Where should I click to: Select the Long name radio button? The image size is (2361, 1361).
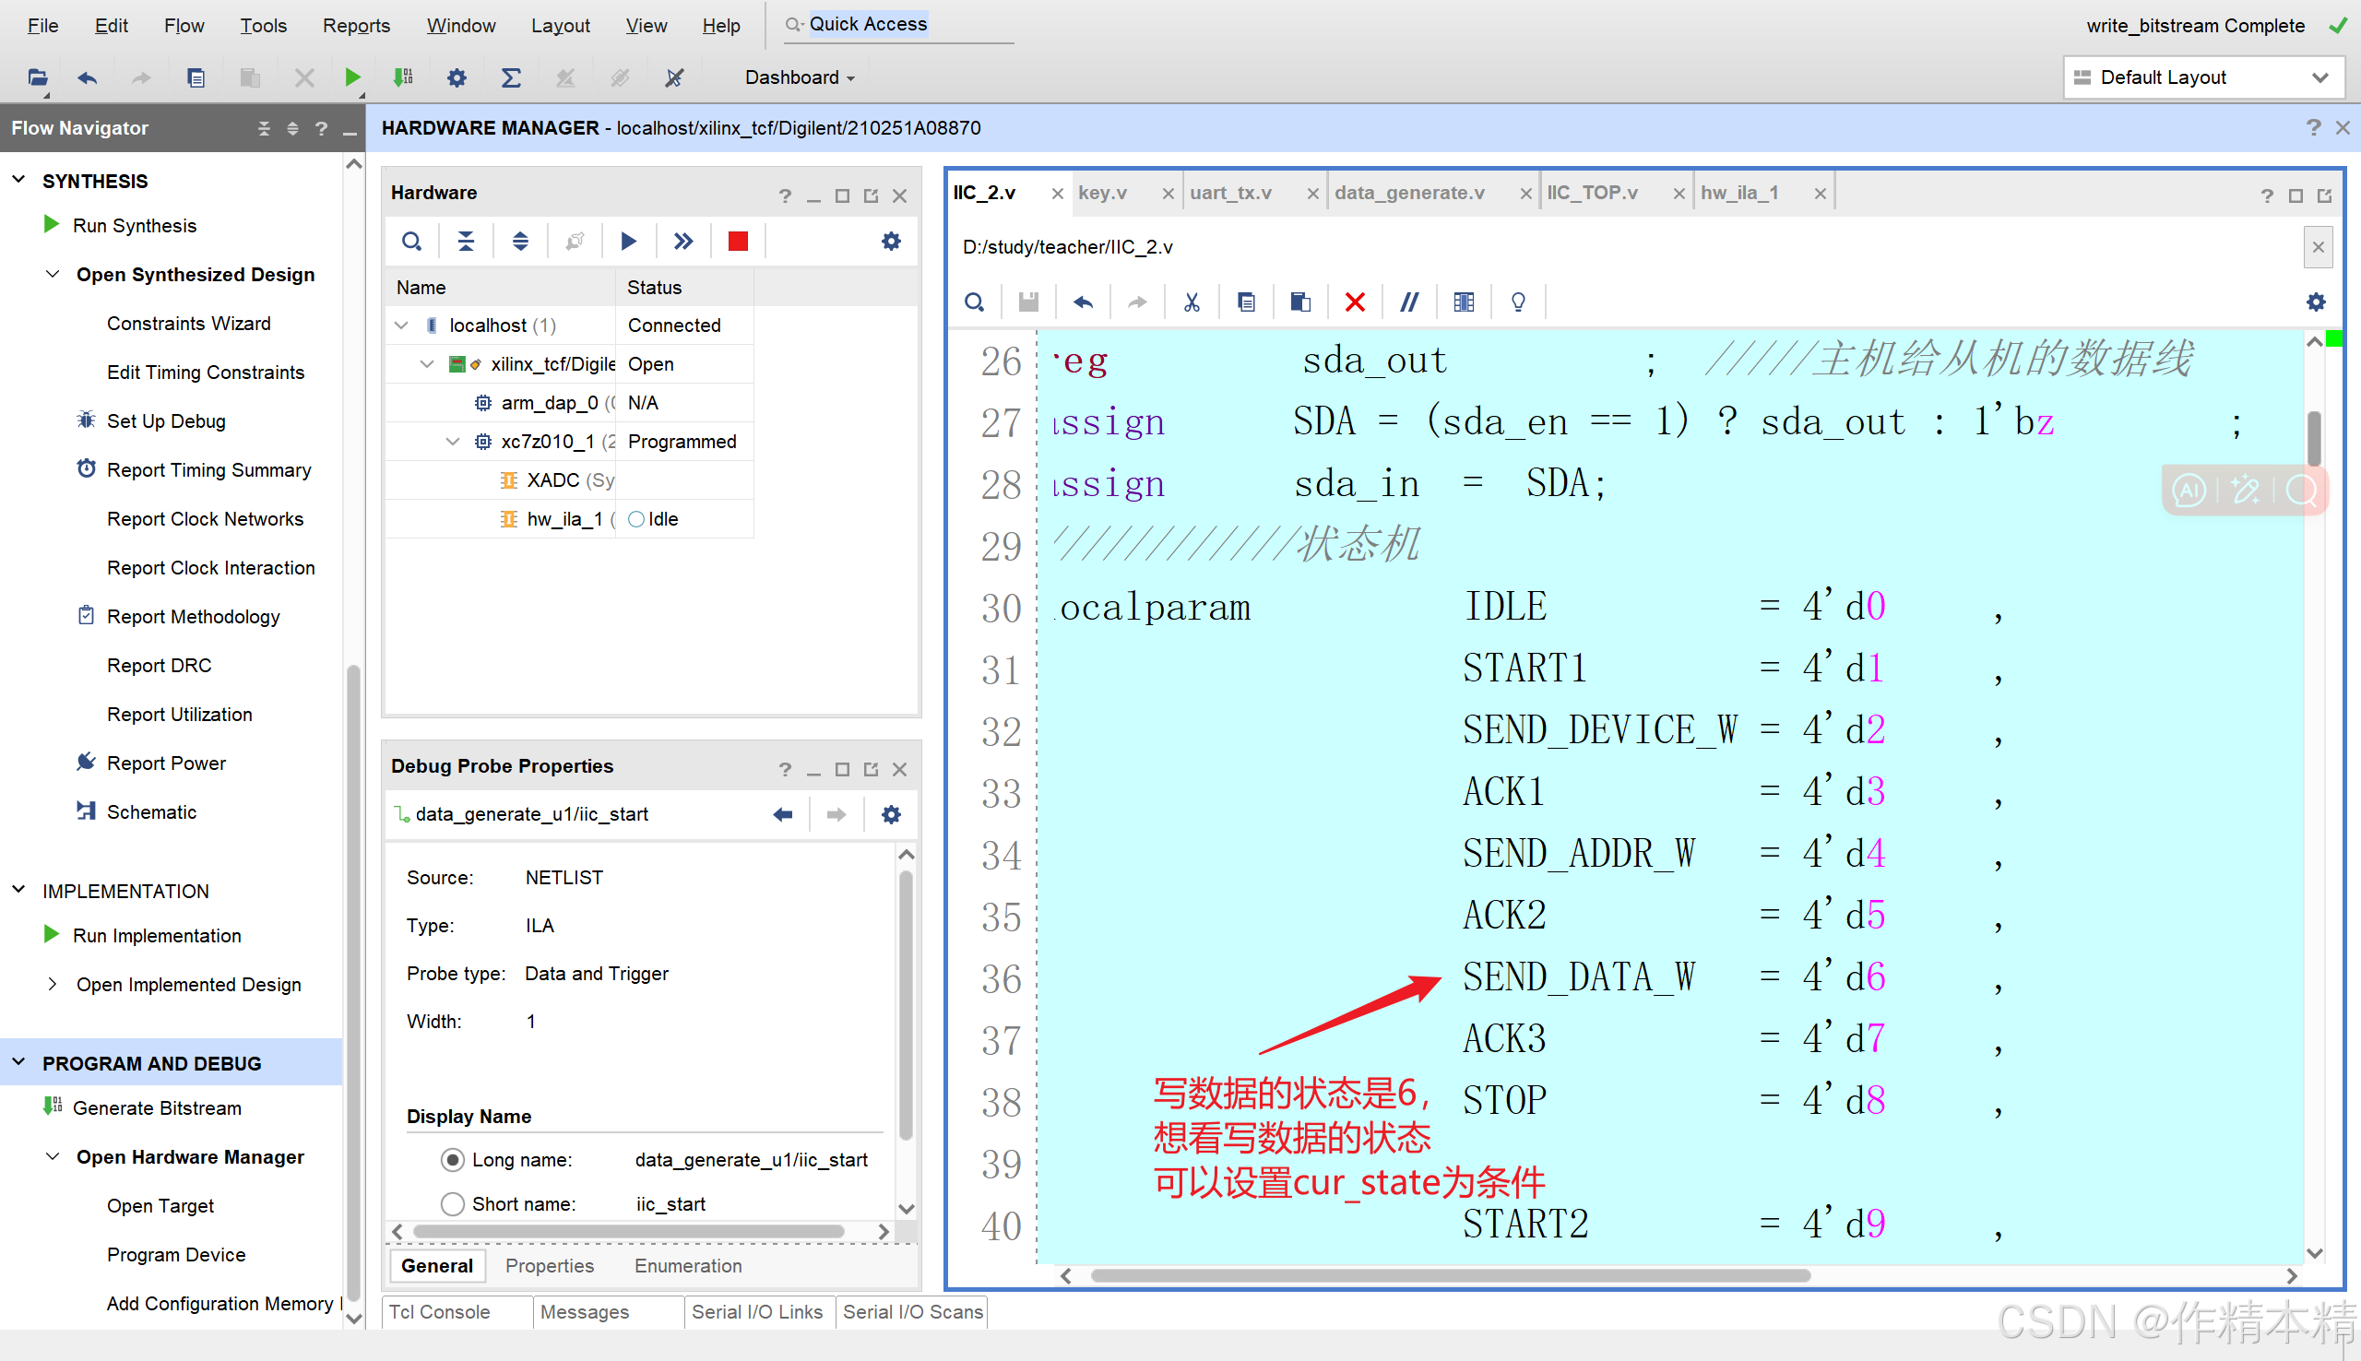click(x=453, y=1160)
